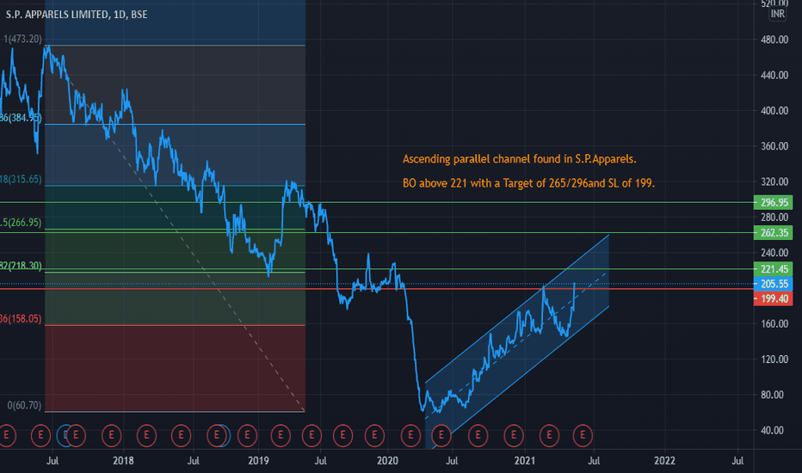The width and height of the screenshot is (802, 473).
Task: Click the 2021 label on time axis
Action: 524,461
